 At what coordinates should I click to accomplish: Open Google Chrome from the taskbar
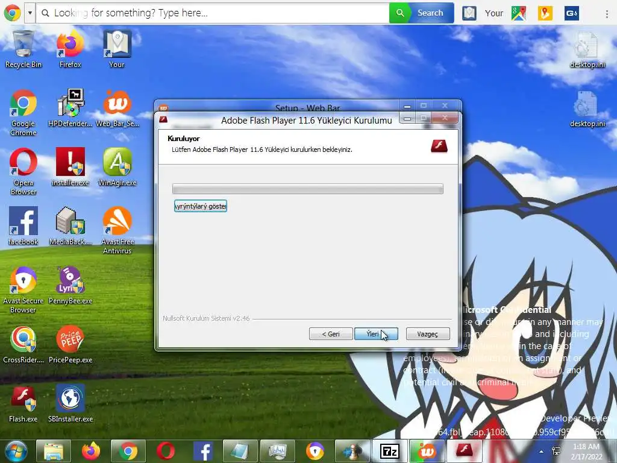[128, 451]
